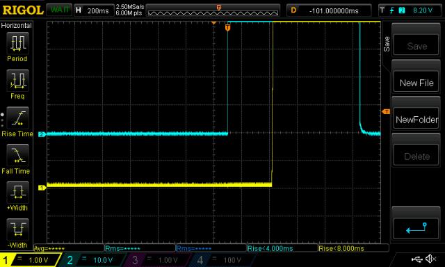Click the trigger level marker on right edge
The width and height of the screenshot is (445, 267).
point(386,112)
